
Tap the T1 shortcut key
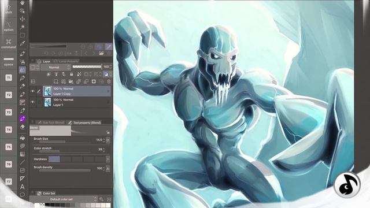[9, 77]
